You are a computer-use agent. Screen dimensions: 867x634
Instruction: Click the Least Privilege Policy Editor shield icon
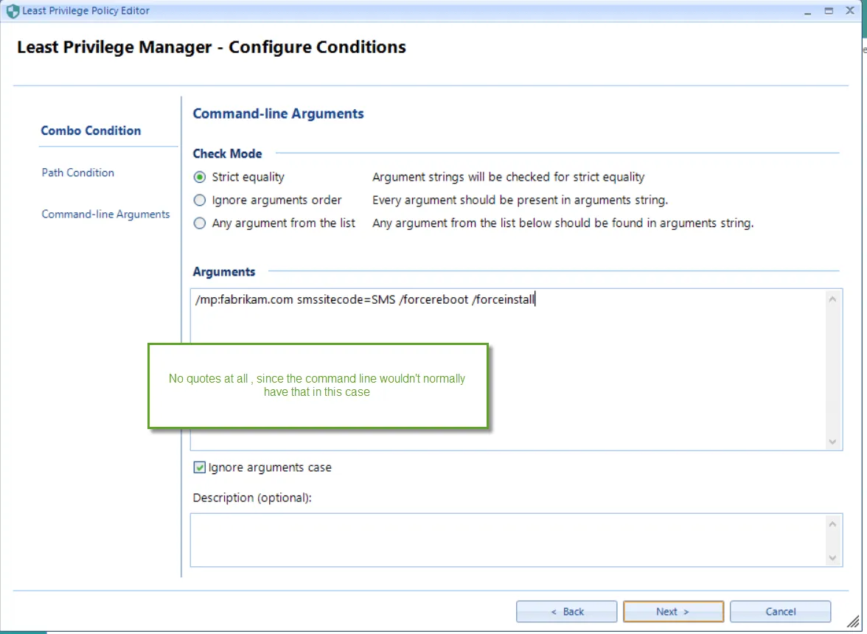coord(13,11)
